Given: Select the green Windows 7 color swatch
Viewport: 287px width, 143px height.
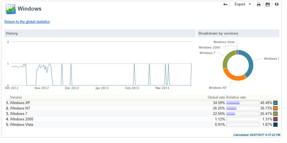Looking at the screenshot, I should (x=275, y=114).
